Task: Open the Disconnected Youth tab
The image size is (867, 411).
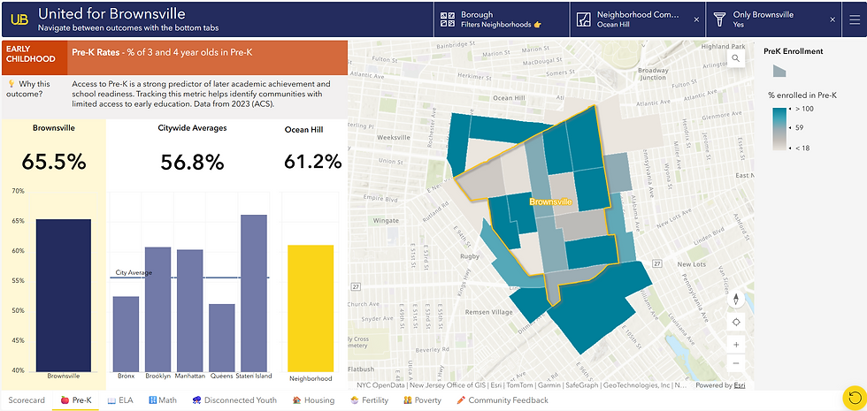Action: click(x=234, y=400)
